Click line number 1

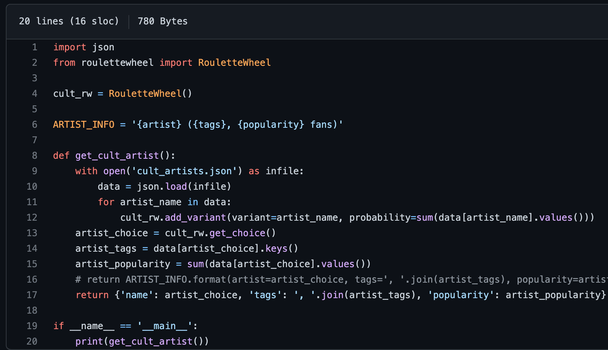pyautogui.click(x=34, y=47)
